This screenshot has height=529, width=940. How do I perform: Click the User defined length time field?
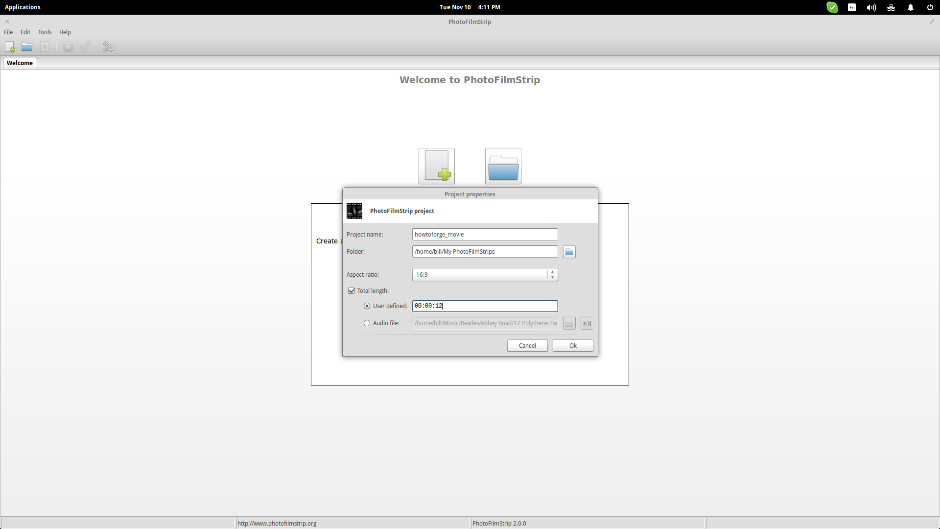click(x=485, y=306)
